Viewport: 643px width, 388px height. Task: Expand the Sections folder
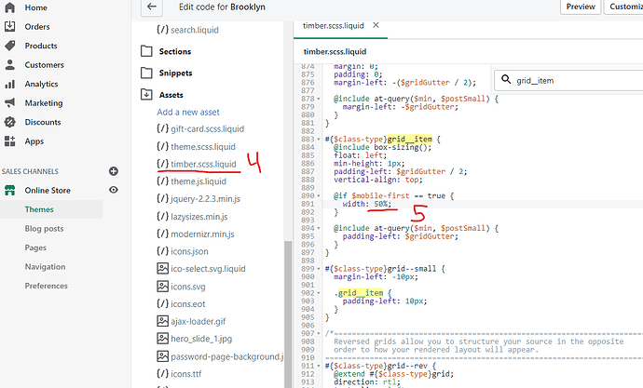[175, 51]
